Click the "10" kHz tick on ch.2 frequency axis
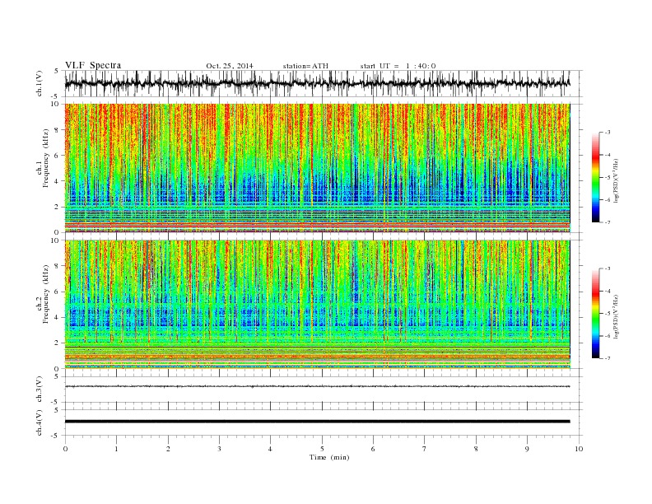Viewport: 652px width, 504px height. click(56, 240)
